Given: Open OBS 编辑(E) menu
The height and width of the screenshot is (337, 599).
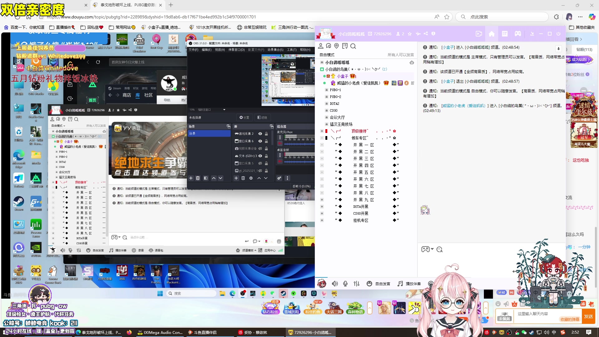Looking at the screenshot, I should click(x=207, y=50).
